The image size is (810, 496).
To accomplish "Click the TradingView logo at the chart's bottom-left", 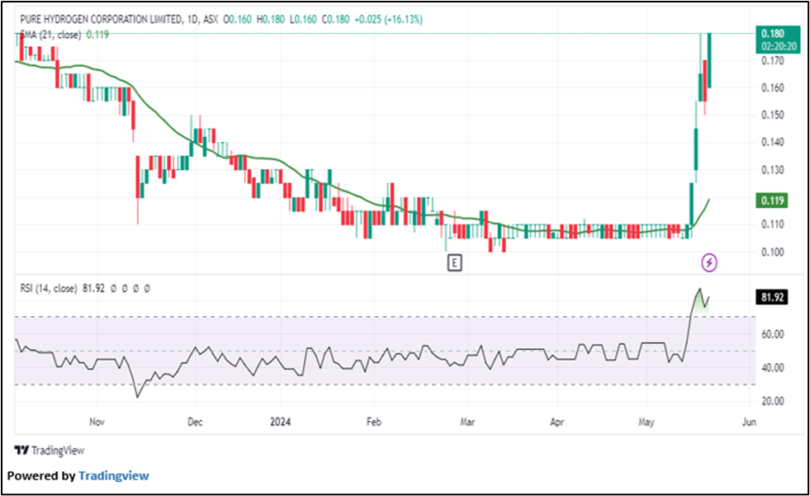I will 50,451.
